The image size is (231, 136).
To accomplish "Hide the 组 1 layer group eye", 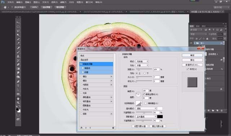I will coord(191,43).
